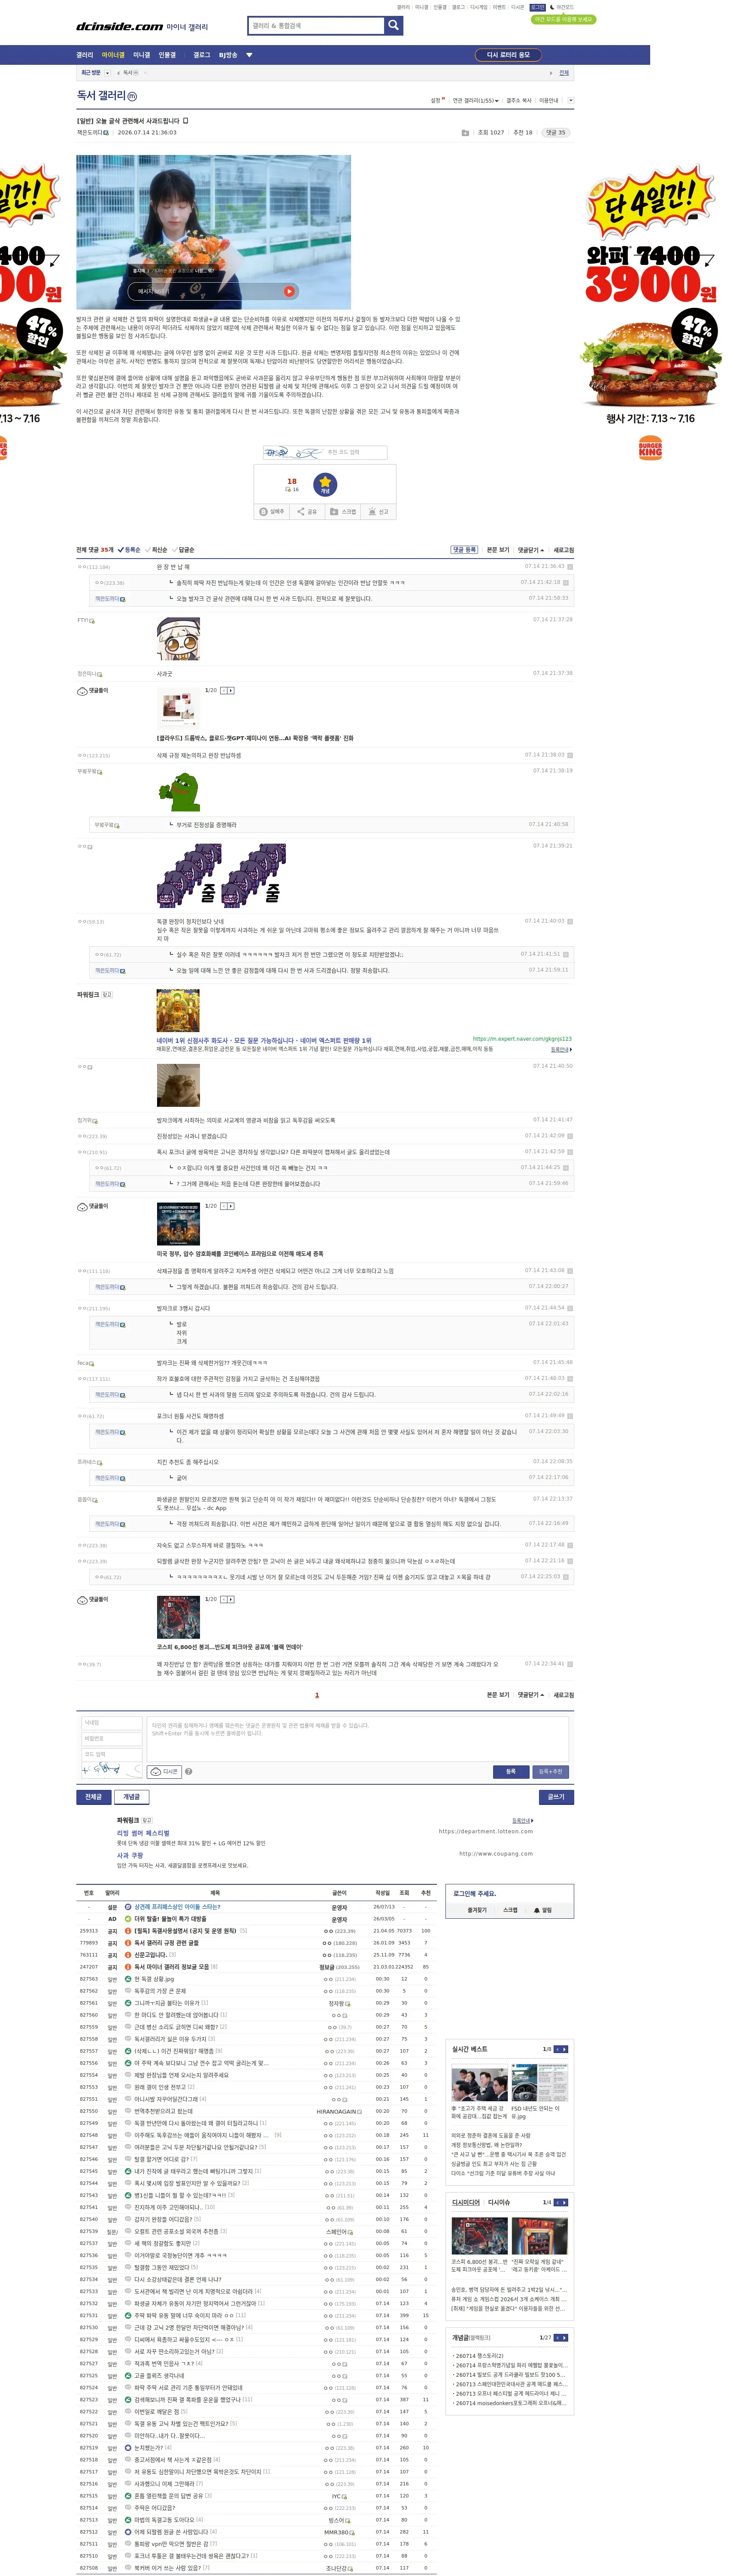Screen dimensions: 730x2576
Task: Advance the 댓글돌이 ad above the 코스피 6,800선 headline
Action: tap(231, 1599)
